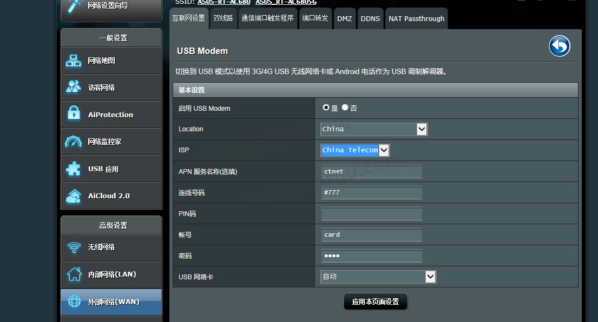Click the 连线号码 field containing #777

click(x=372, y=192)
